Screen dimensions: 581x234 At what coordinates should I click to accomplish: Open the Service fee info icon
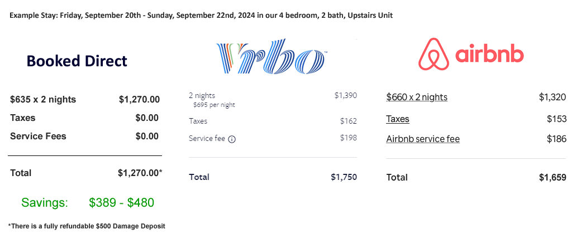[x=232, y=139]
